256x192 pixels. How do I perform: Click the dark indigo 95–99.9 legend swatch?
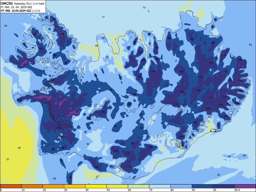click(x=224, y=186)
